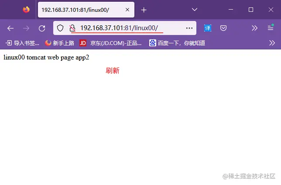Open 新手上路 bookmark

pos(59,43)
